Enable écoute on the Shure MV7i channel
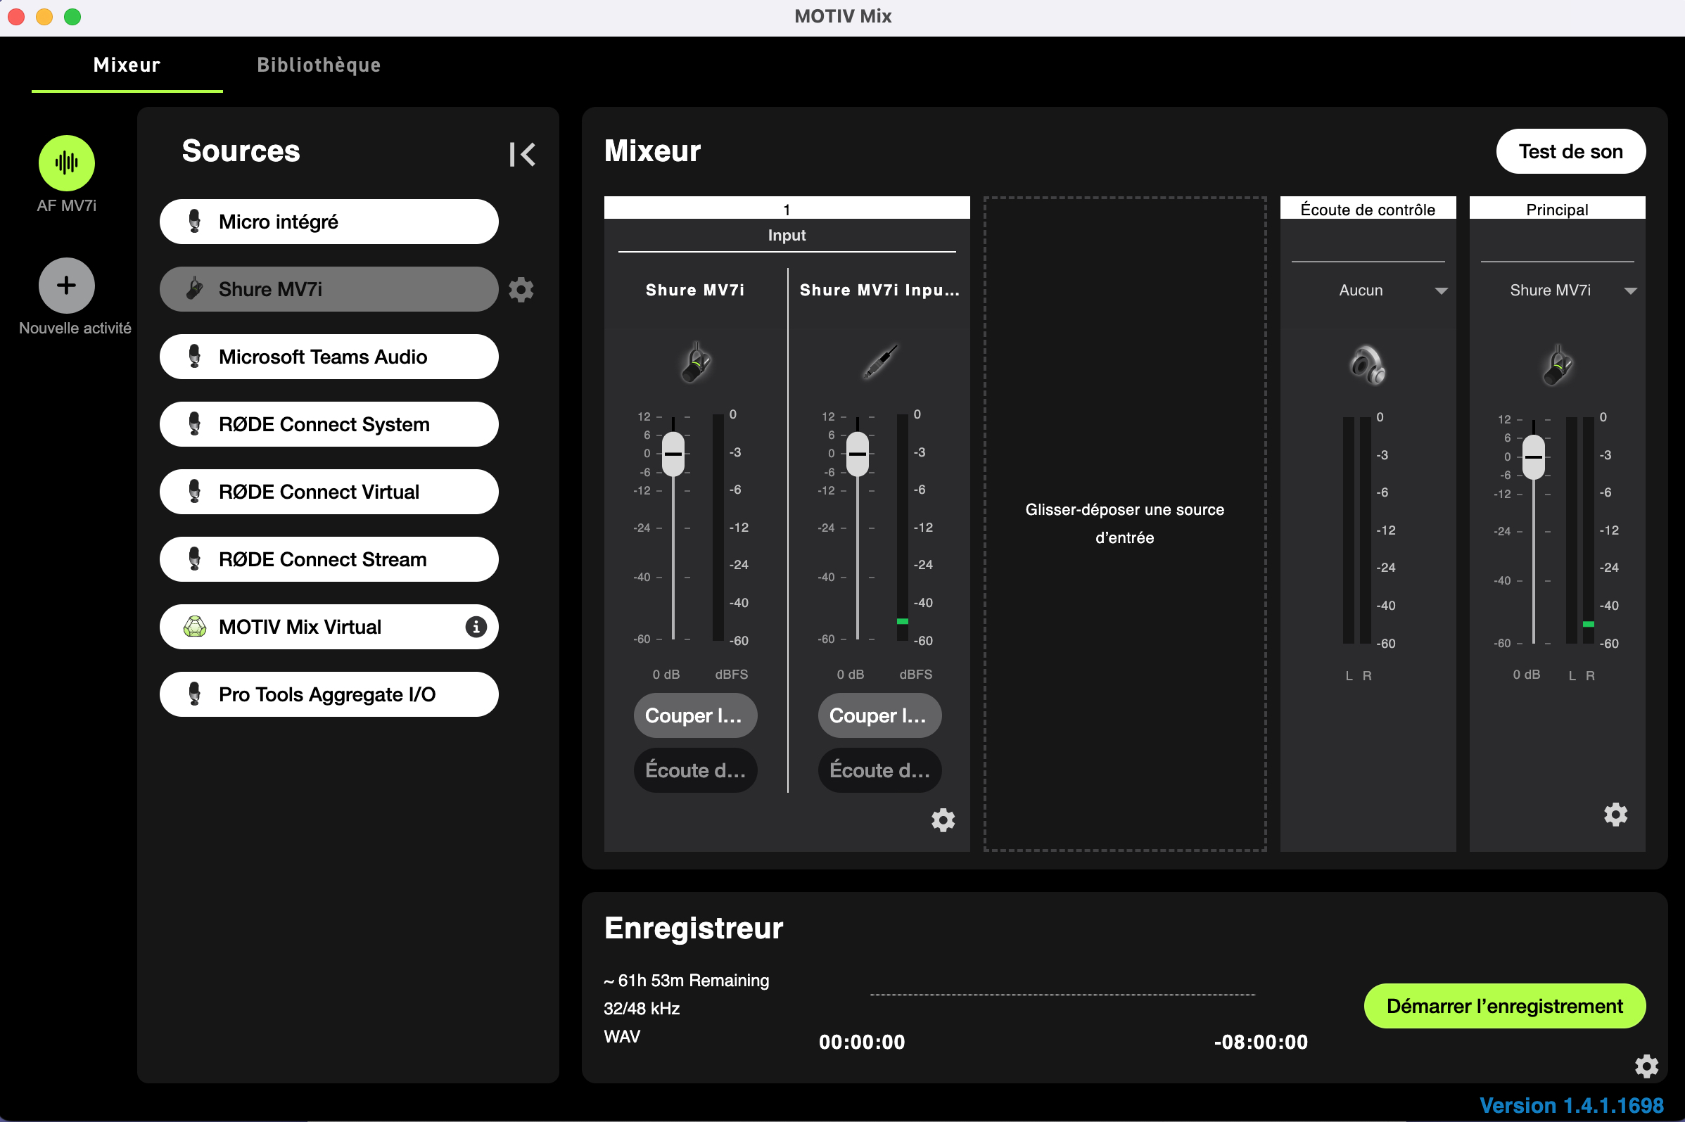This screenshot has height=1122, width=1685. pyautogui.click(x=694, y=770)
